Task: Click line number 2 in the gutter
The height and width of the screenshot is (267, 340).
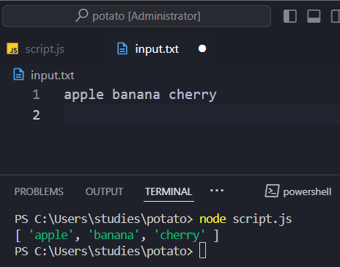Action: [36, 115]
